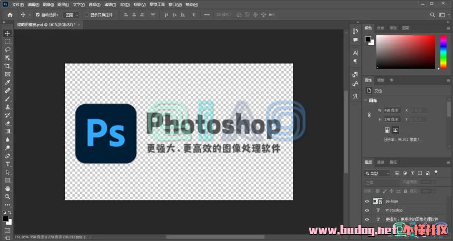Open the Properties panel menu
The image size is (453, 241).
click(448, 80)
